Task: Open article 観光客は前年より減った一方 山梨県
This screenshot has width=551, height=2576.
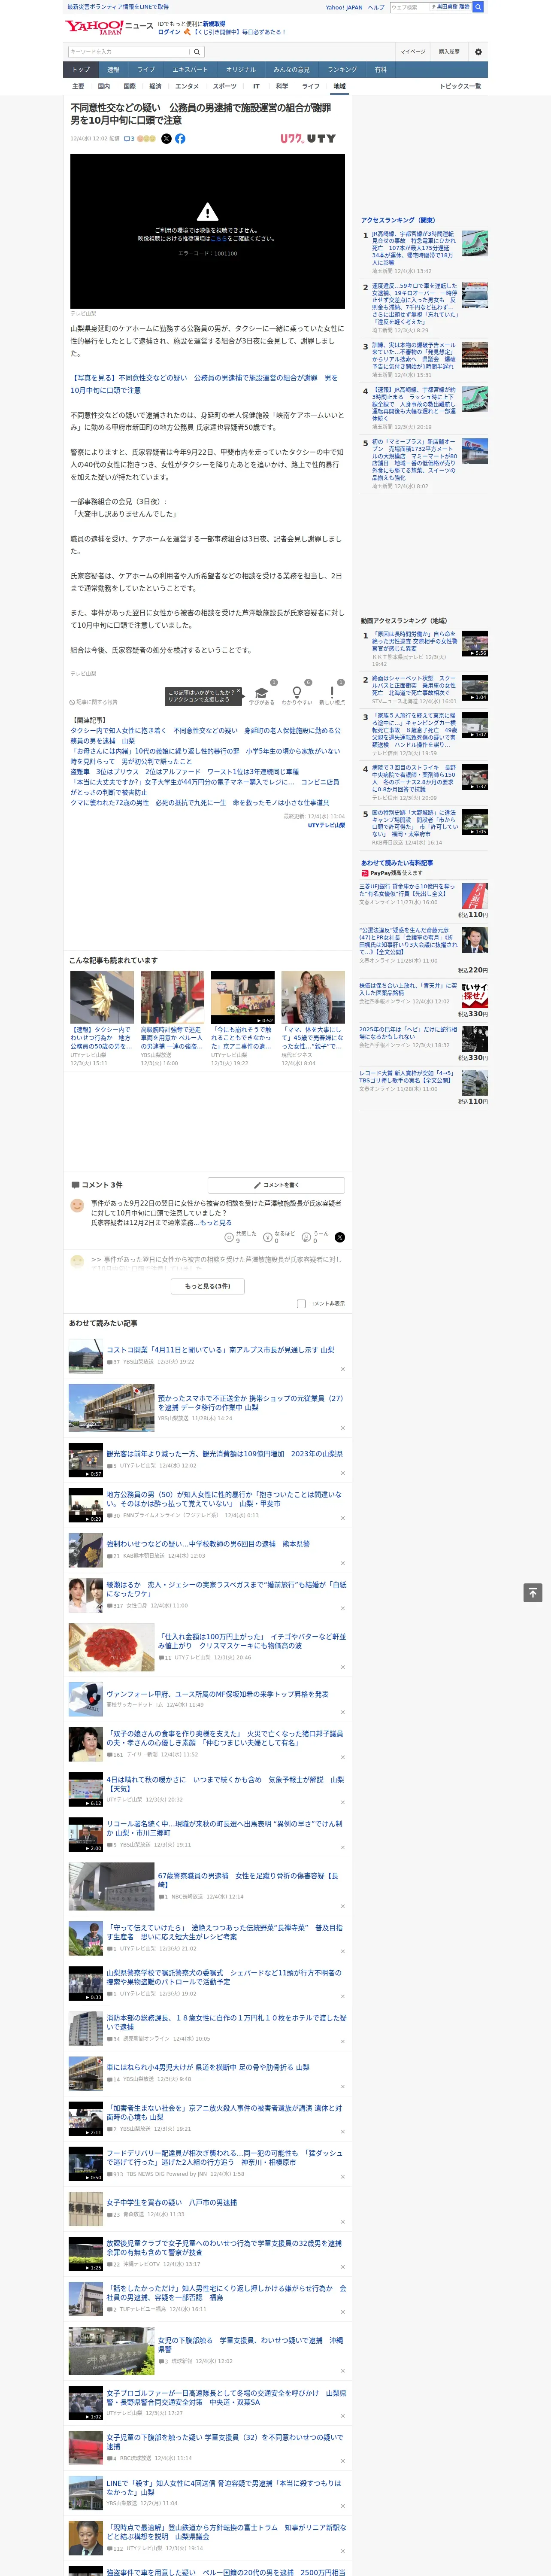Action: click(x=225, y=1454)
